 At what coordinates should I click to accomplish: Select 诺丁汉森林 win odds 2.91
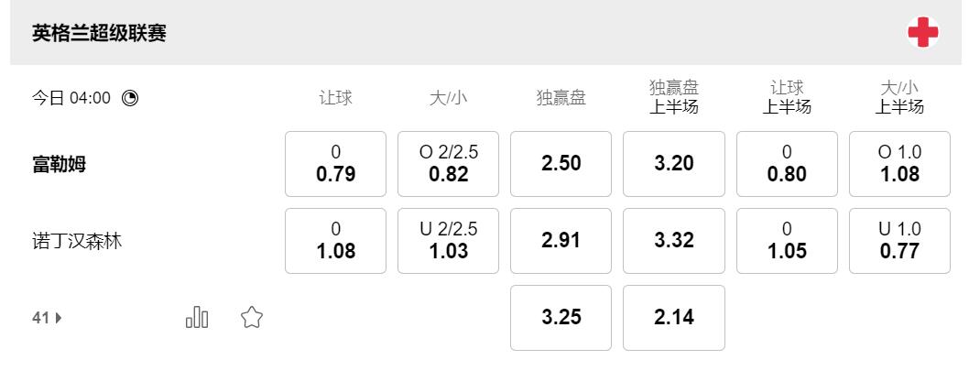point(561,241)
